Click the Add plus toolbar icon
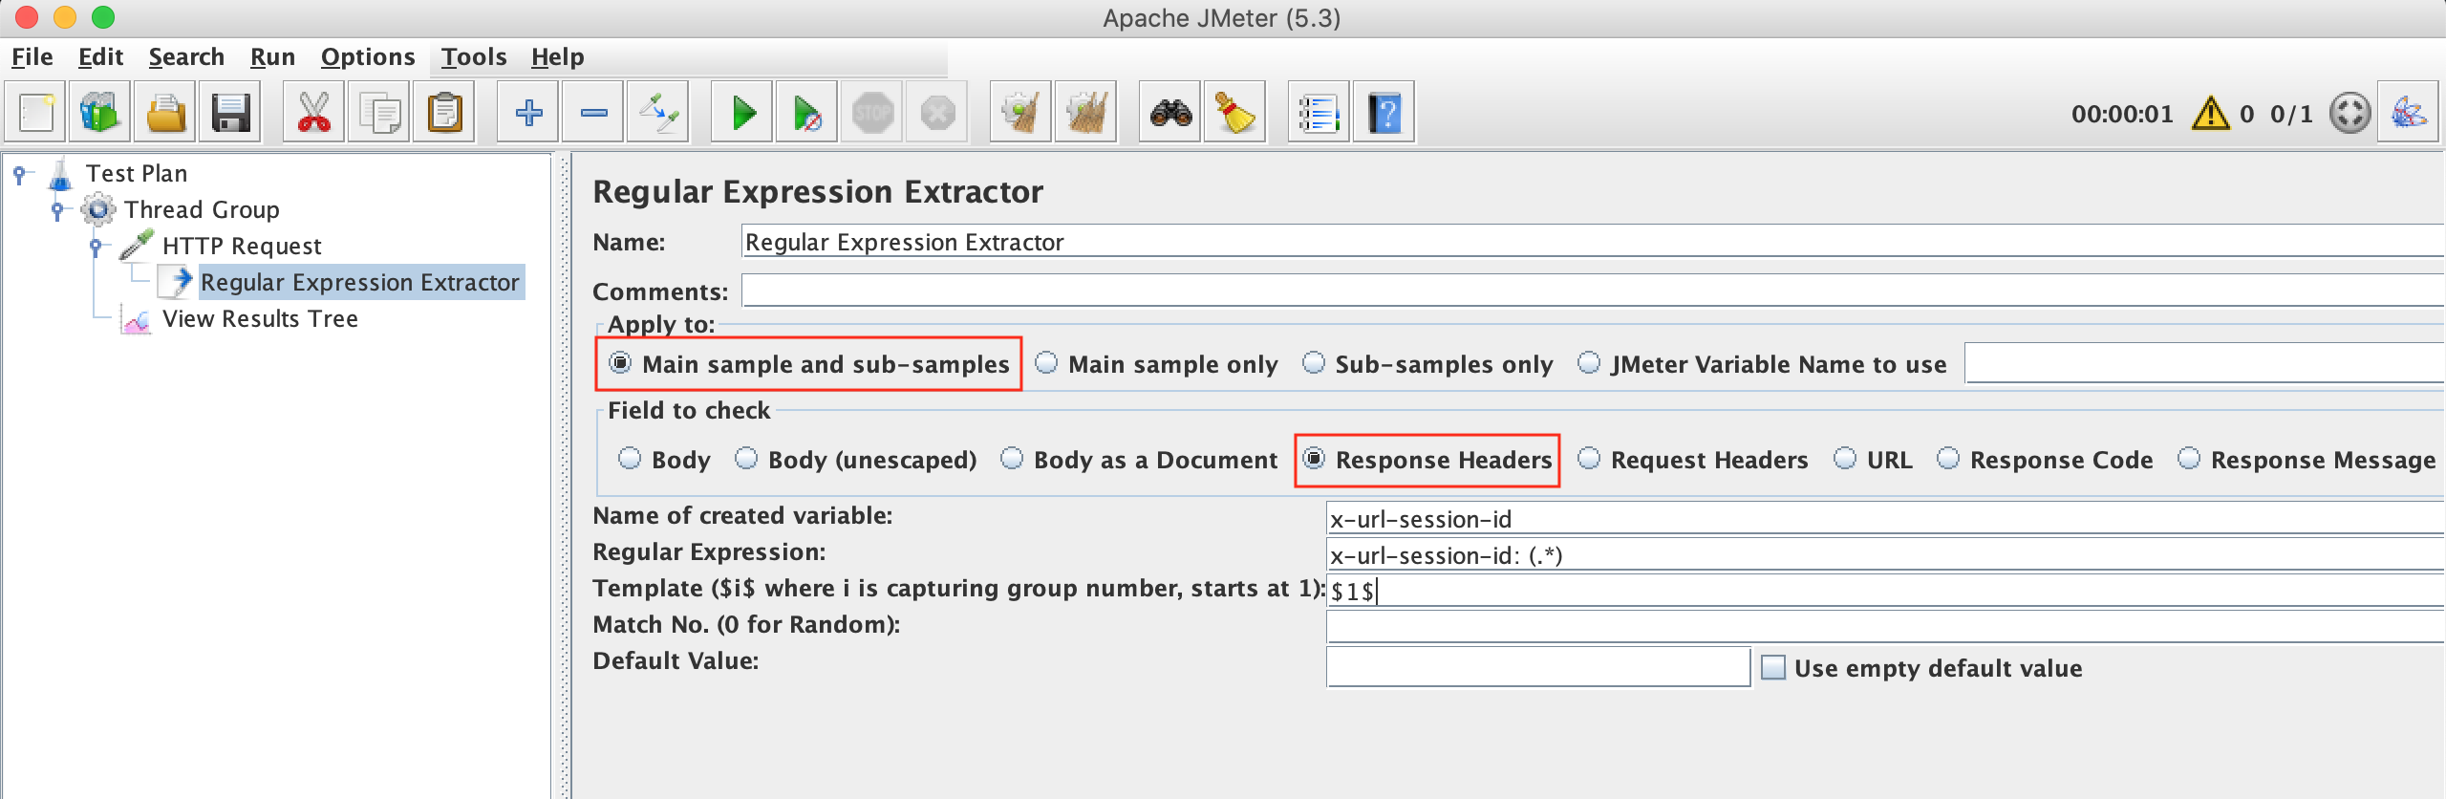The width and height of the screenshot is (2446, 799). coord(528,114)
